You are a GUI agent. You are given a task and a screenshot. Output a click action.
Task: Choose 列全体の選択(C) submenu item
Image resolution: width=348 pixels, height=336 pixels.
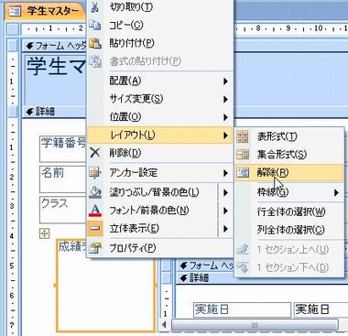[289, 230]
